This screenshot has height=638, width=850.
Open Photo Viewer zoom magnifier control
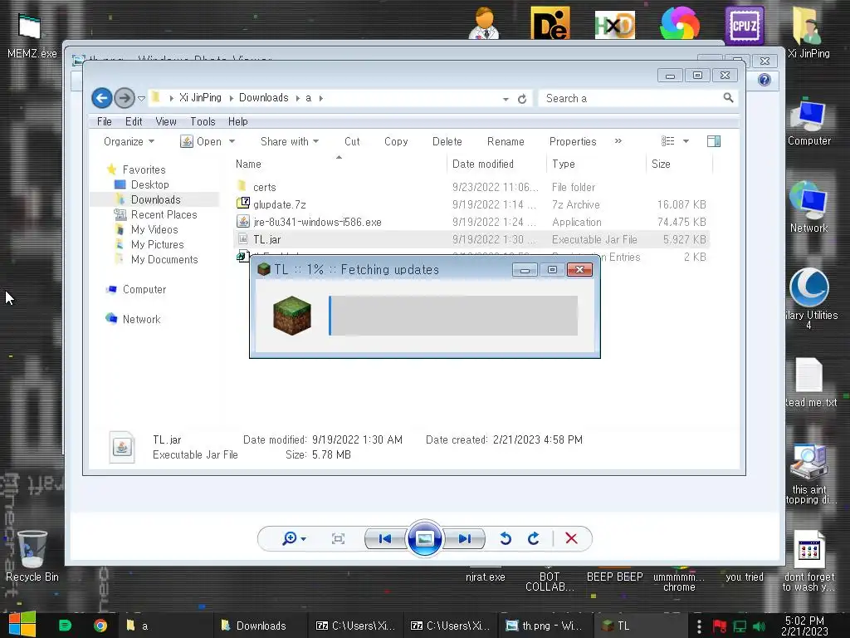point(293,538)
